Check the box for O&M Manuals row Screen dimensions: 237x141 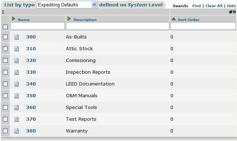[5, 95]
